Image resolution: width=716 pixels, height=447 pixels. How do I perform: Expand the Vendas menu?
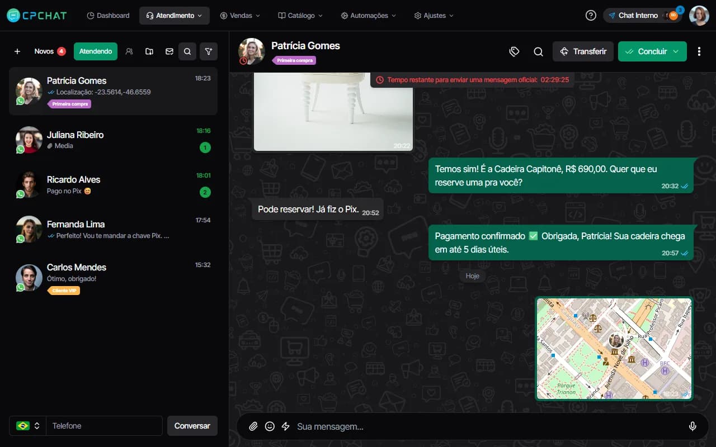coord(241,16)
